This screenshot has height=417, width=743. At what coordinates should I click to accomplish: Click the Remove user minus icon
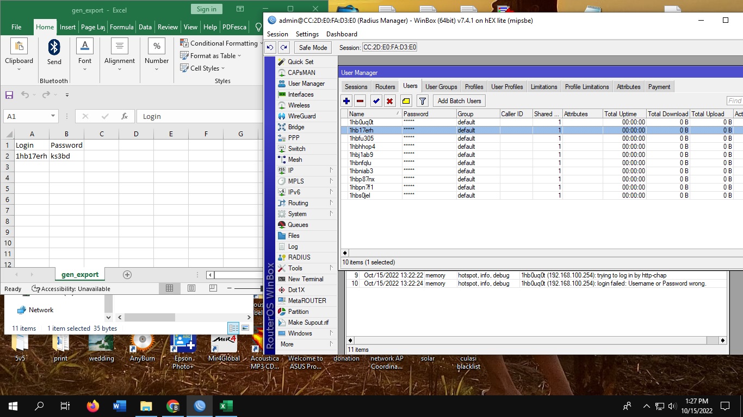click(x=360, y=101)
